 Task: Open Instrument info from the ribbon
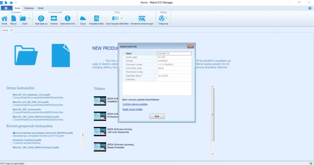coord(68,19)
